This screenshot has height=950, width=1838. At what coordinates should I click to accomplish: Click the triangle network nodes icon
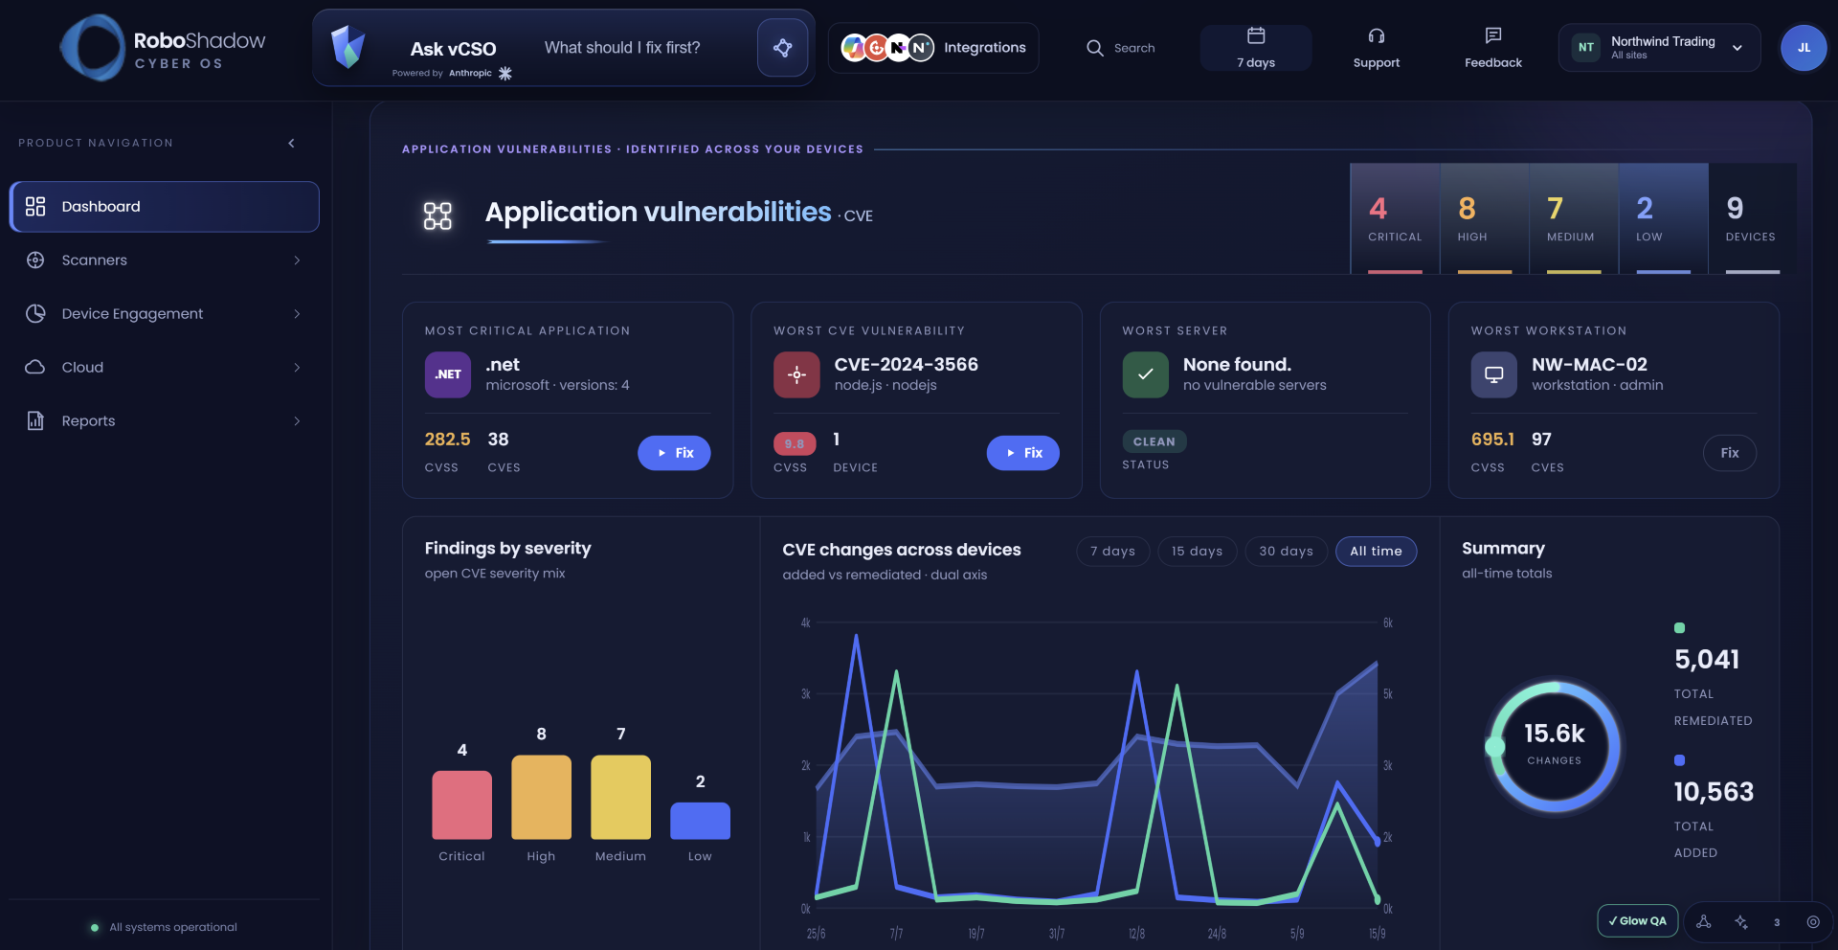(1704, 922)
